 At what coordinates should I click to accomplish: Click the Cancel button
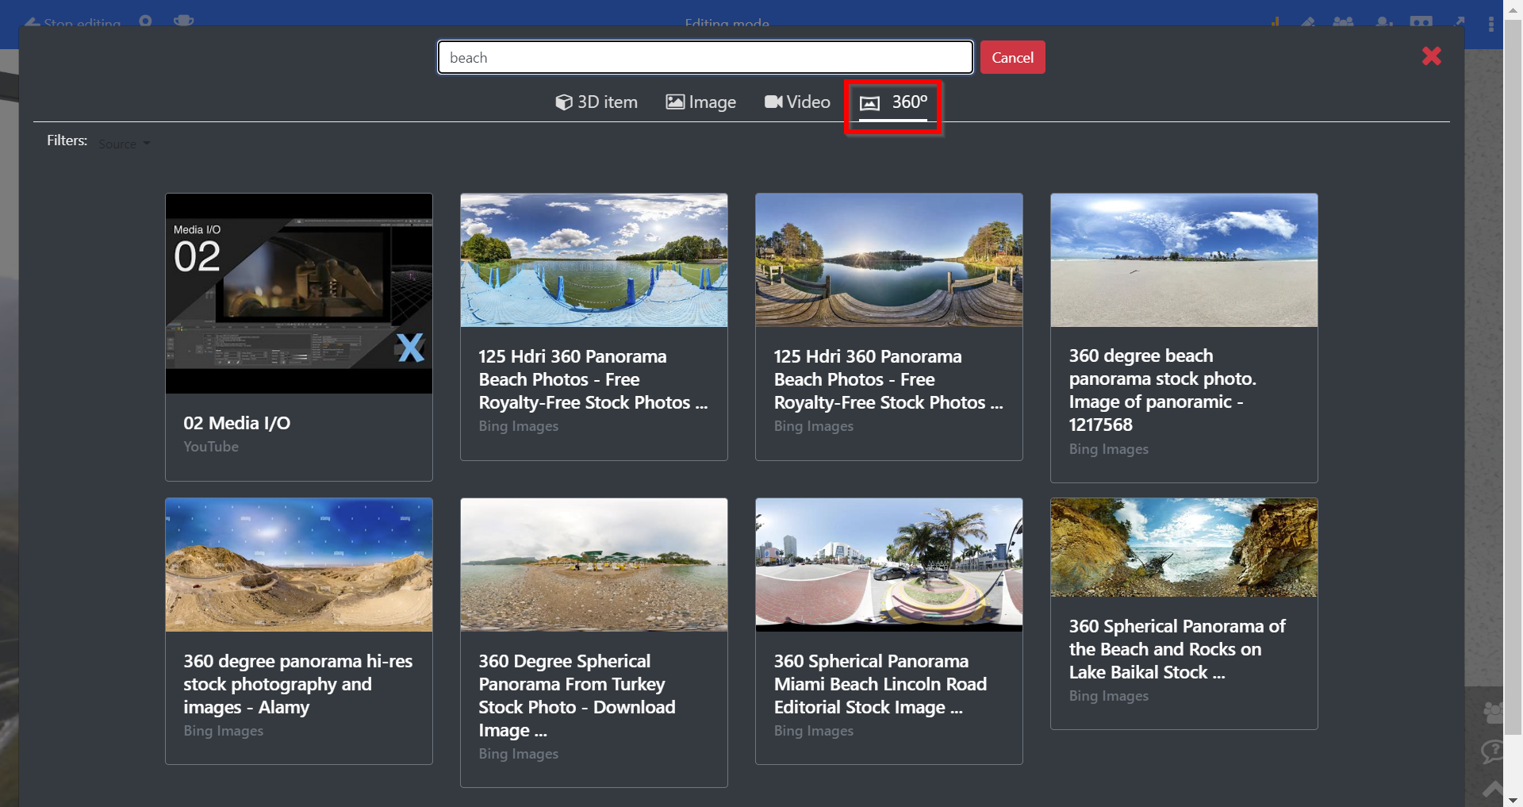1012,57
